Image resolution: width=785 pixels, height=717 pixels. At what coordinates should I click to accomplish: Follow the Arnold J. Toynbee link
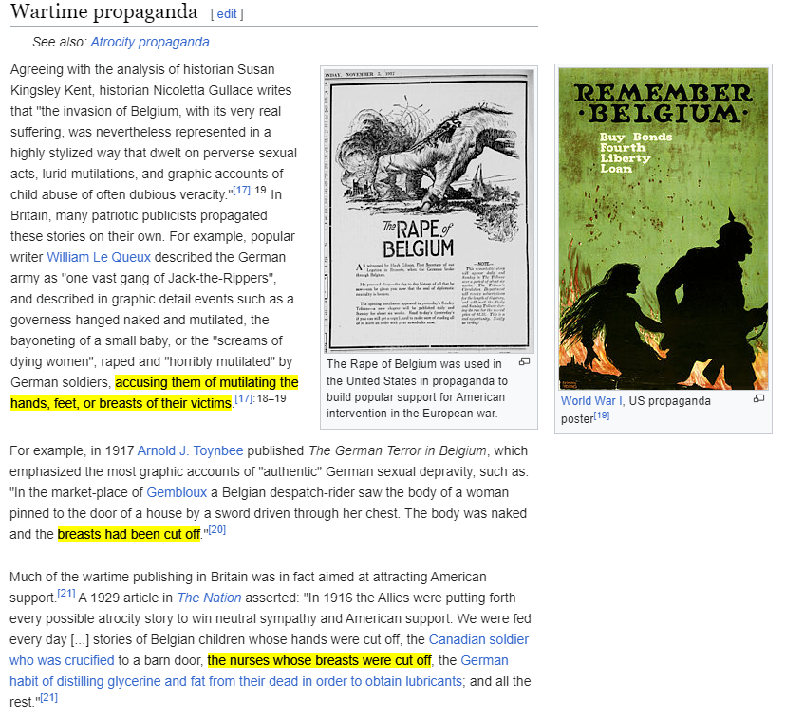point(190,450)
